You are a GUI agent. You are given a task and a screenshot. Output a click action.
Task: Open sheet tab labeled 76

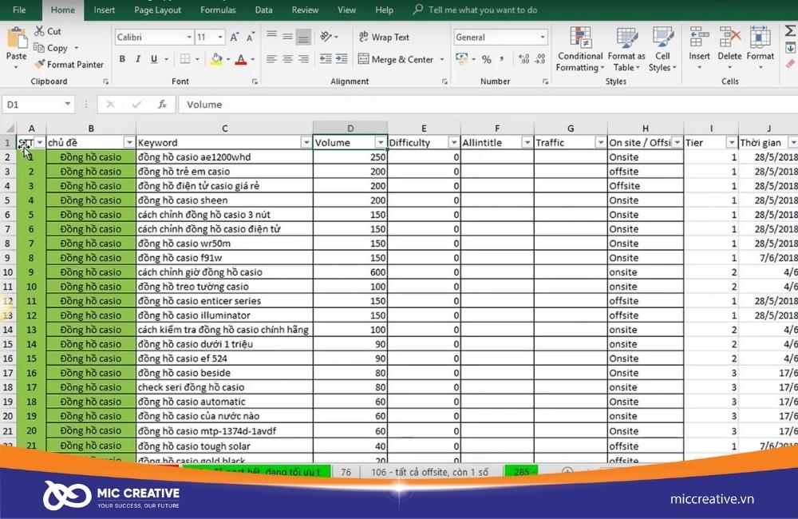(x=346, y=472)
